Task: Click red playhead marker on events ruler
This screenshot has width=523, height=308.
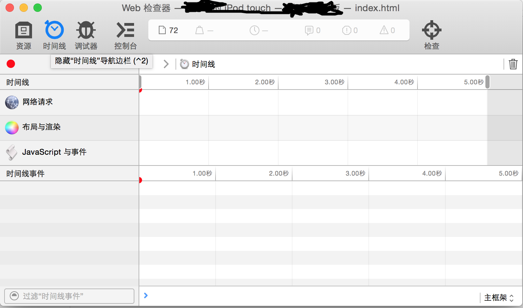Action: point(140,180)
